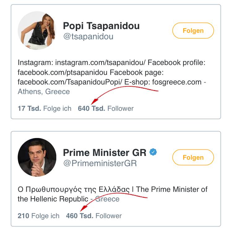This screenshot has width=232, height=233.
Task: View the 17 Tsd. Folge ich list
Action: coord(45,109)
